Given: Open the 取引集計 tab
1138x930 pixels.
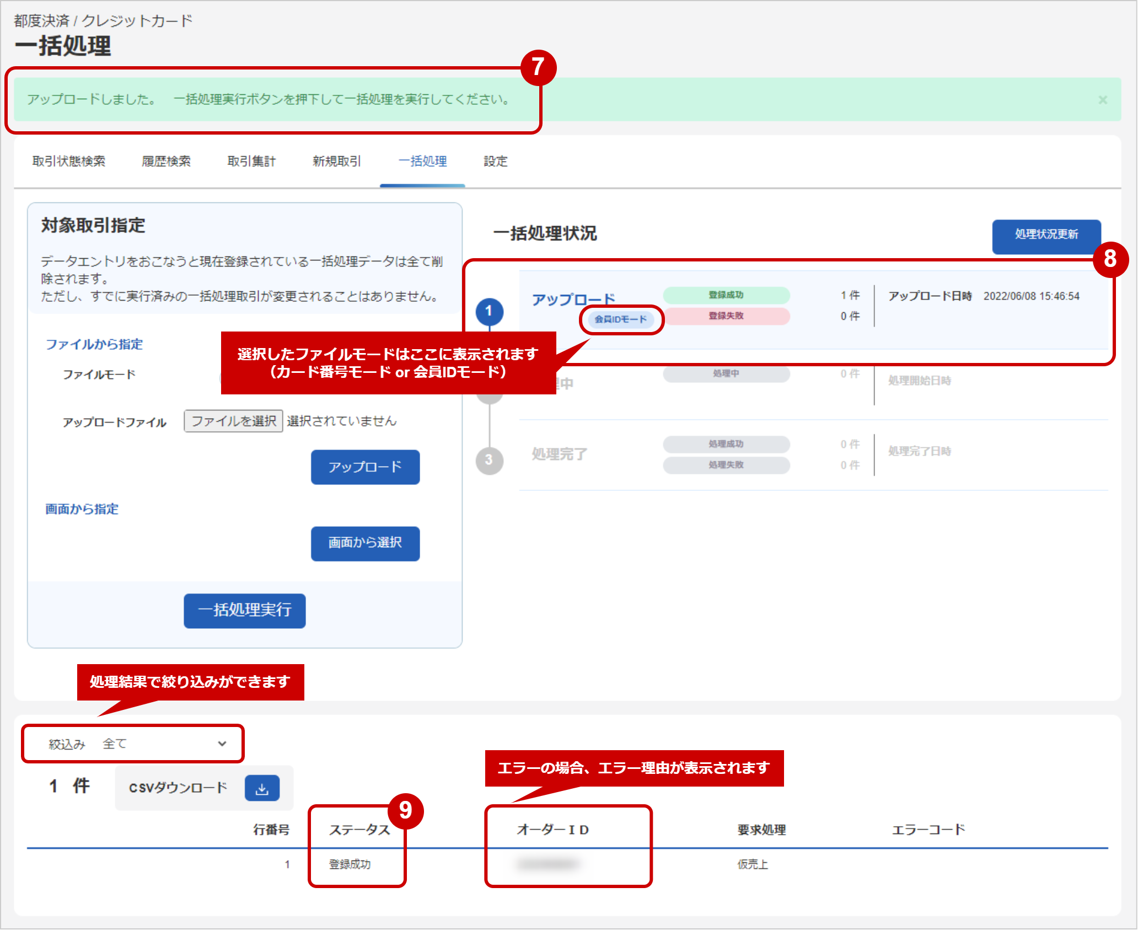Looking at the screenshot, I should [251, 161].
